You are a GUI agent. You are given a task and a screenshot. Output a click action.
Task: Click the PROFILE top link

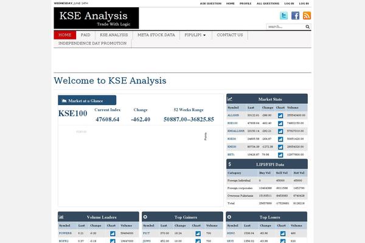(246, 4)
